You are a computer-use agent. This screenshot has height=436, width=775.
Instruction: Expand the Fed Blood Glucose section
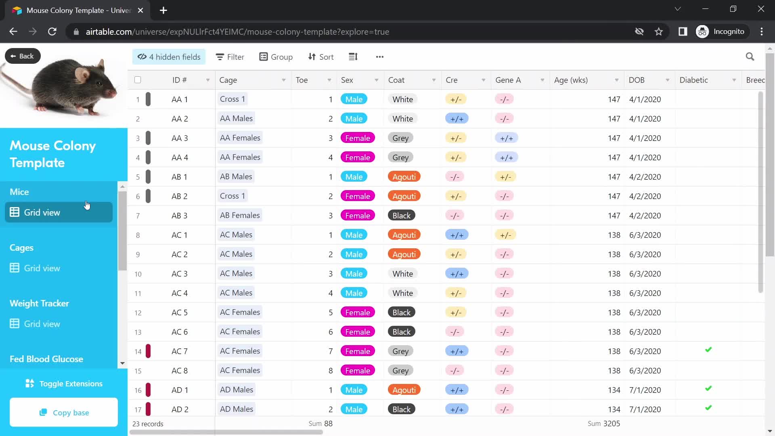[46, 358]
